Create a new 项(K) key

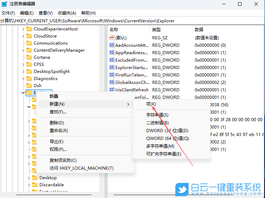(x=172, y=104)
